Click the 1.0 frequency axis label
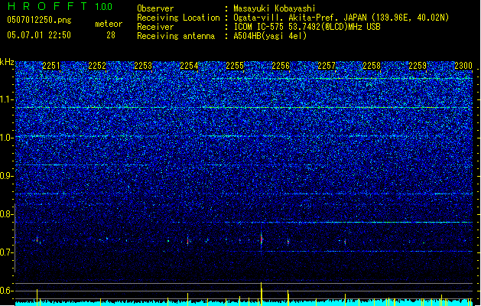Image resolution: width=481 pixels, height=306 pixels. pyautogui.click(x=7, y=138)
